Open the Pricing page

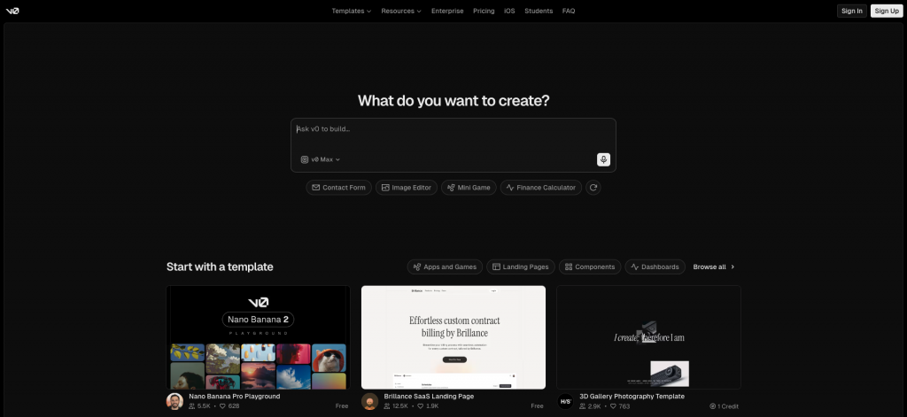(484, 11)
